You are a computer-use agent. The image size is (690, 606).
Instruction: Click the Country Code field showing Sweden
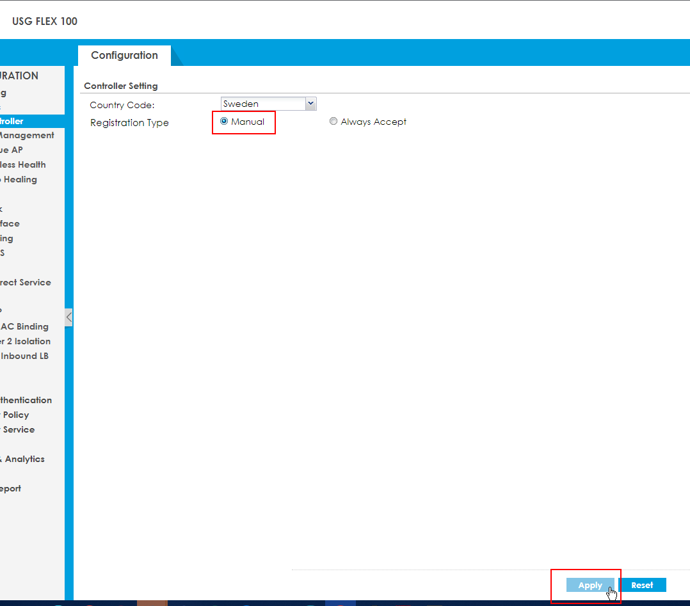tap(262, 104)
